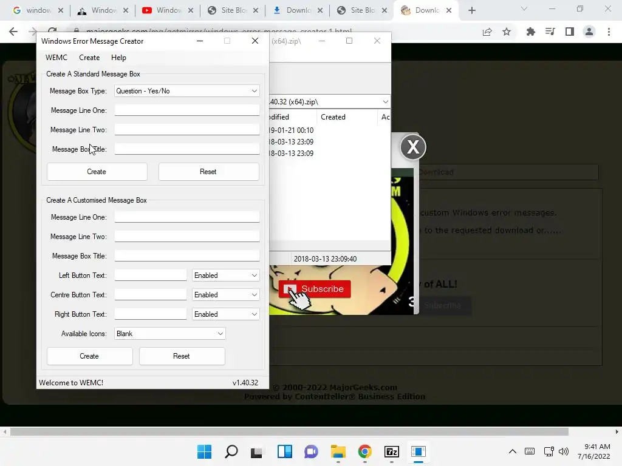Click the browser back arrow

(13, 32)
